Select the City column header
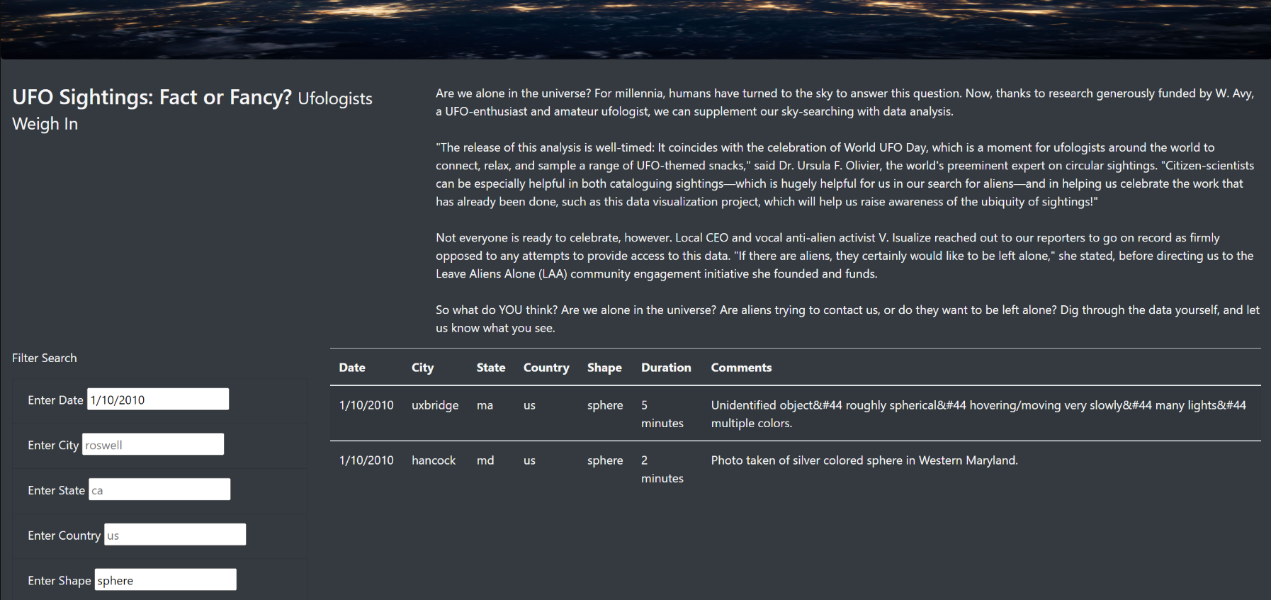The image size is (1271, 600). 422,368
